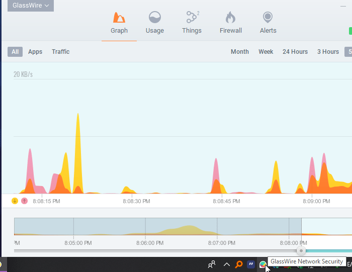The image size is (352, 272).
Task: Click the 8:09:00 PM time label
Action: pyautogui.click(x=316, y=201)
